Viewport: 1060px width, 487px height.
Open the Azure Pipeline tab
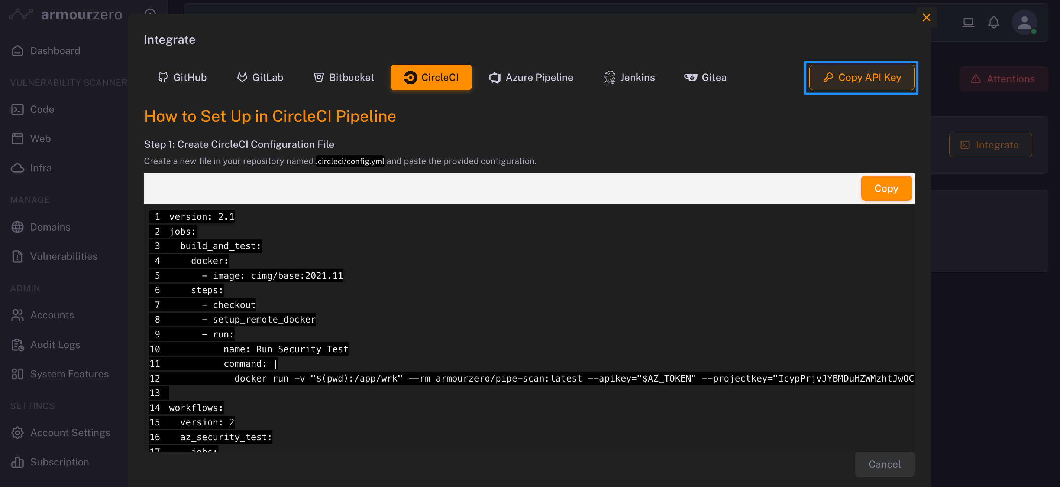point(530,77)
